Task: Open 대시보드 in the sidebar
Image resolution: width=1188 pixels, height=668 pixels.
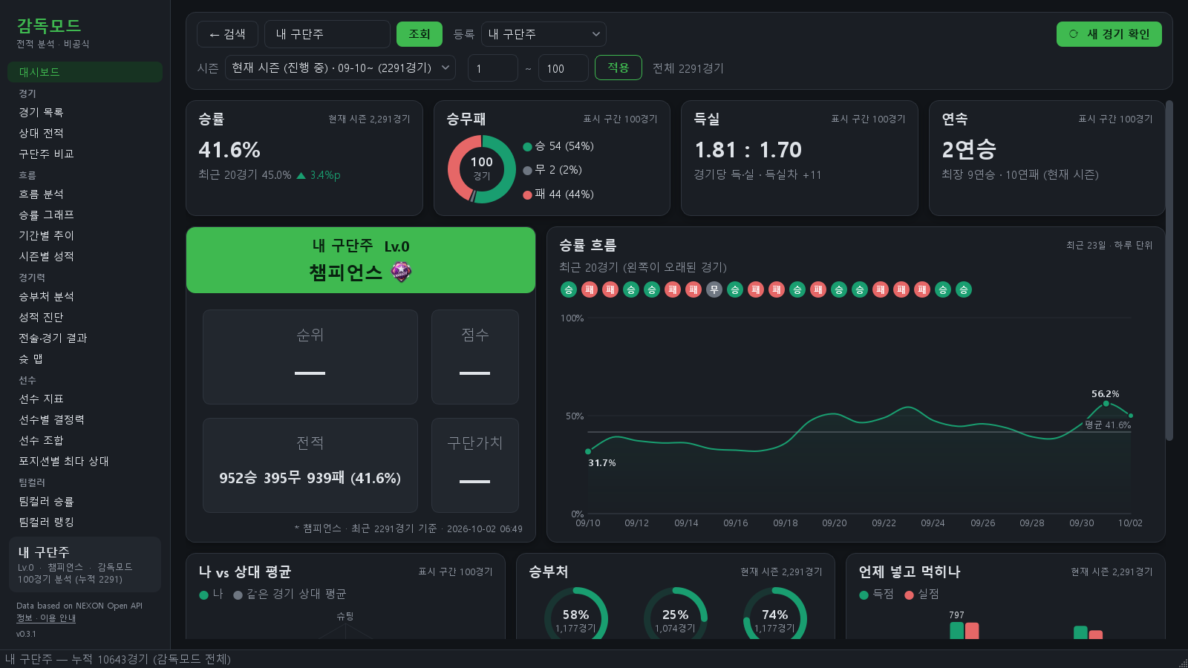Action: pos(85,72)
